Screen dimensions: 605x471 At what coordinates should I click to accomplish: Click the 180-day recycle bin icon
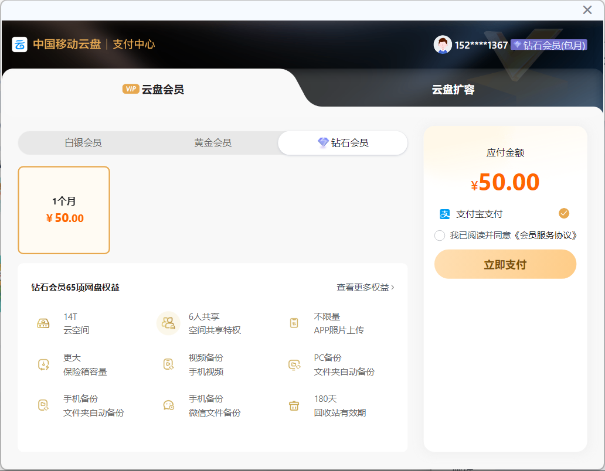(x=294, y=405)
